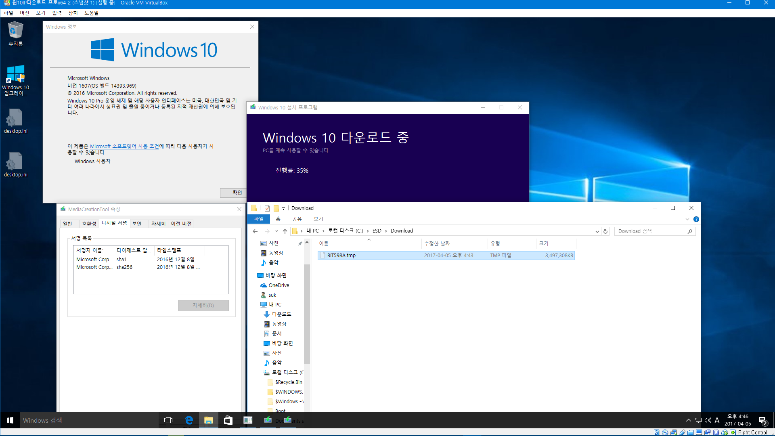Navigate up one folder in Explorer
The image size is (775, 436).
(x=285, y=231)
